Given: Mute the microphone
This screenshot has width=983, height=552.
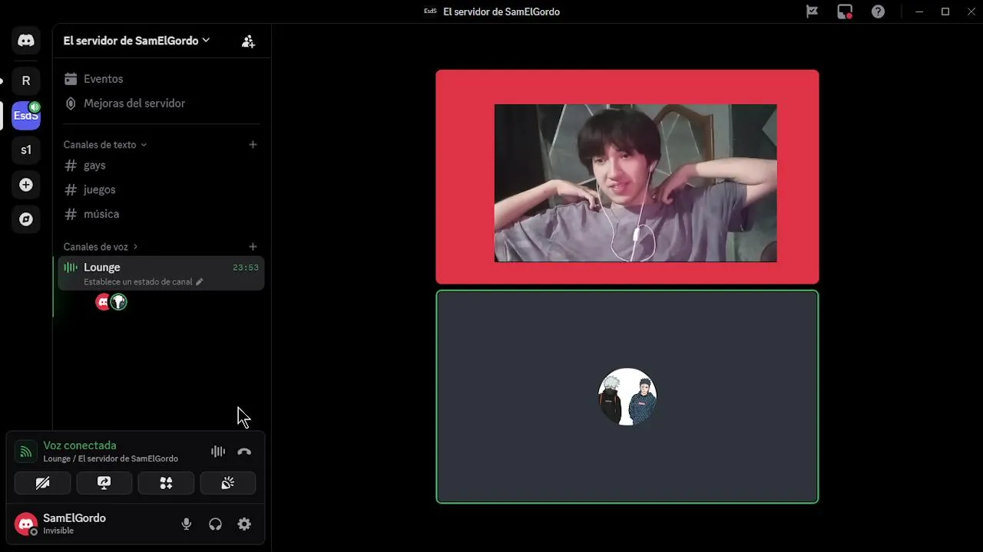Looking at the screenshot, I should [187, 524].
